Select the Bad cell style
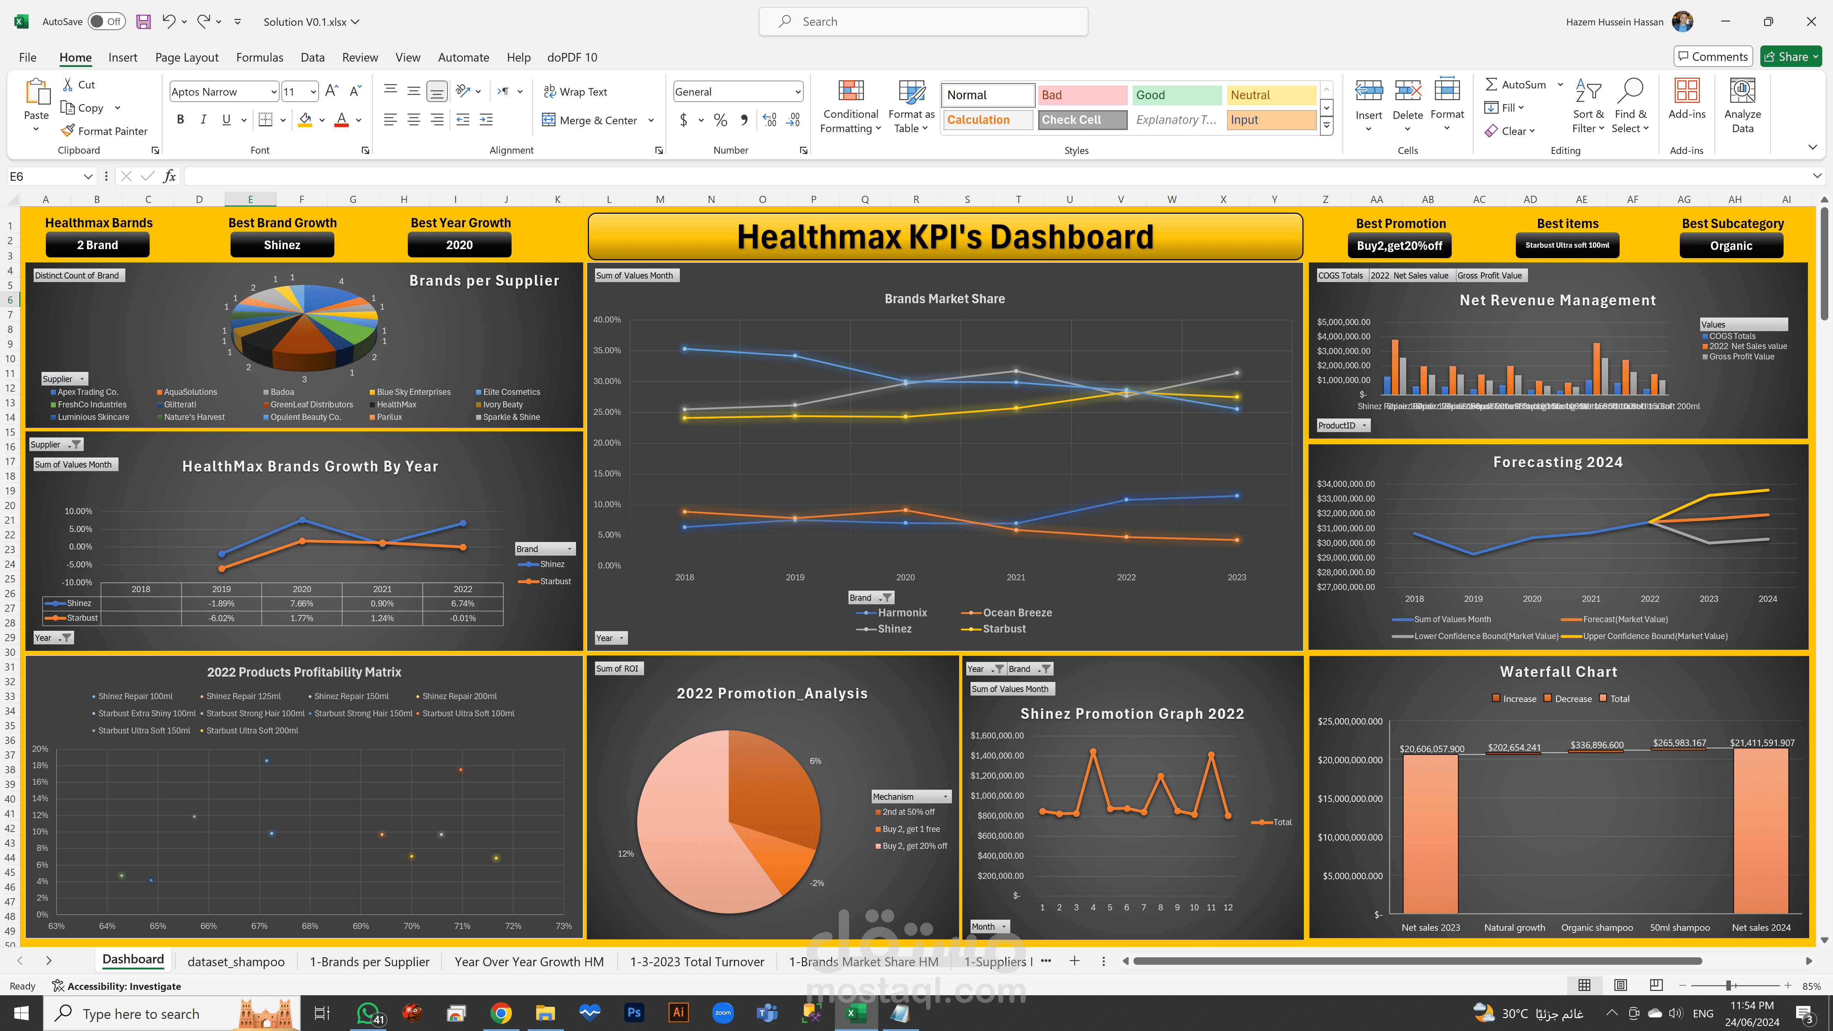The image size is (1833, 1031). click(x=1082, y=95)
